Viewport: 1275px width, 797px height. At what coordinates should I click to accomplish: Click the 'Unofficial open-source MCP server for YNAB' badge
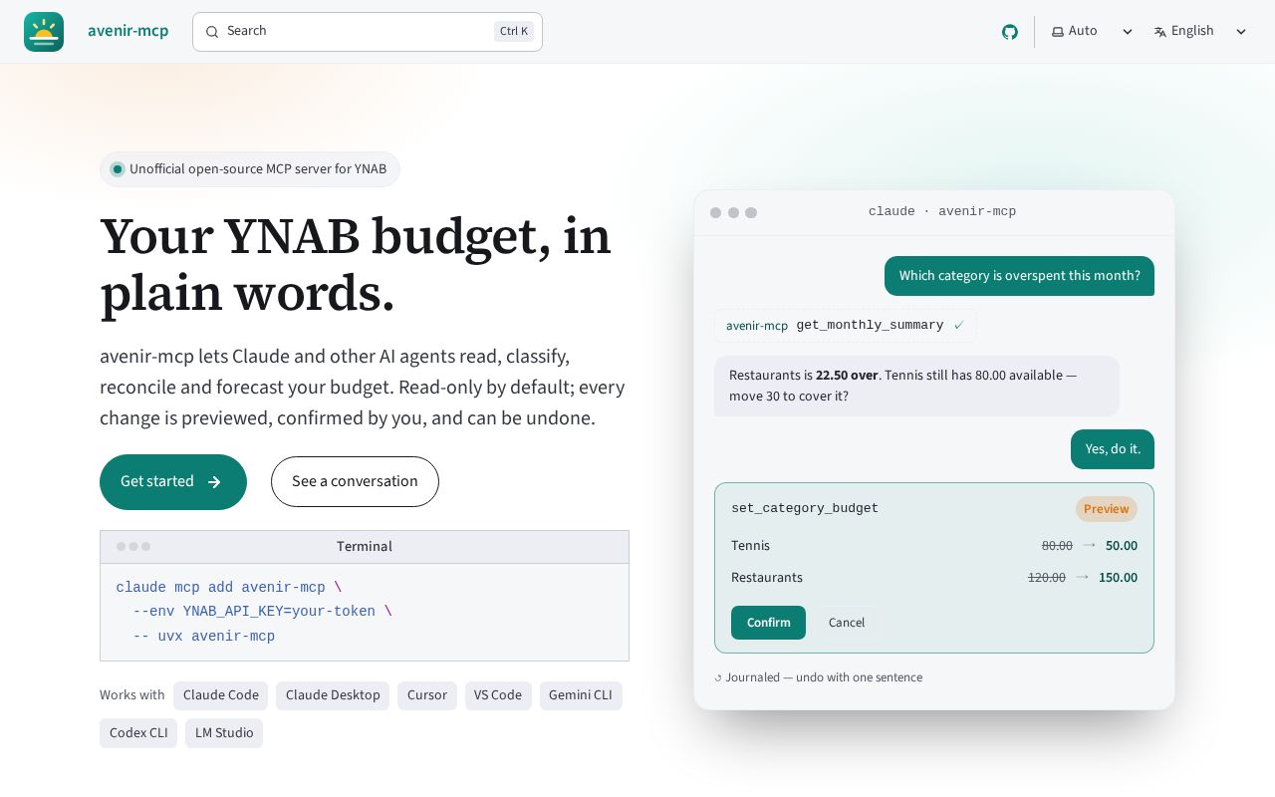250,169
